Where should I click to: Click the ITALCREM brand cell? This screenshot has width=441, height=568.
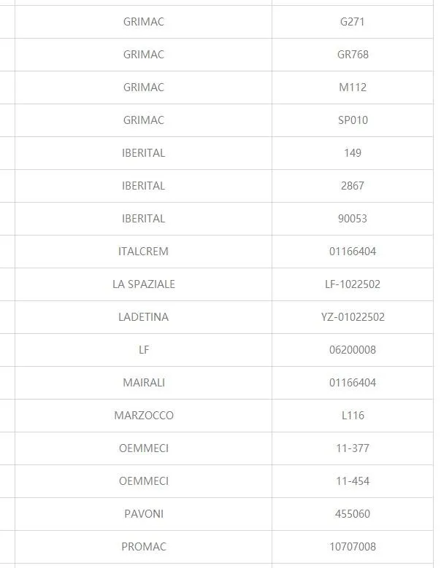coord(143,252)
